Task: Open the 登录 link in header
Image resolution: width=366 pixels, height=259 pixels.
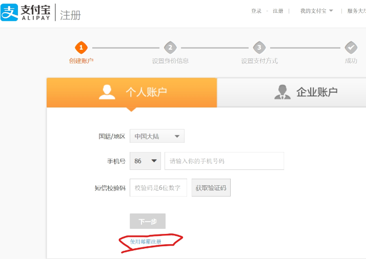Action: pos(256,11)
